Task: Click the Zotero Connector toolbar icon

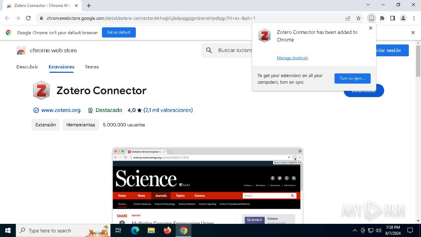Action: (372, 18)
